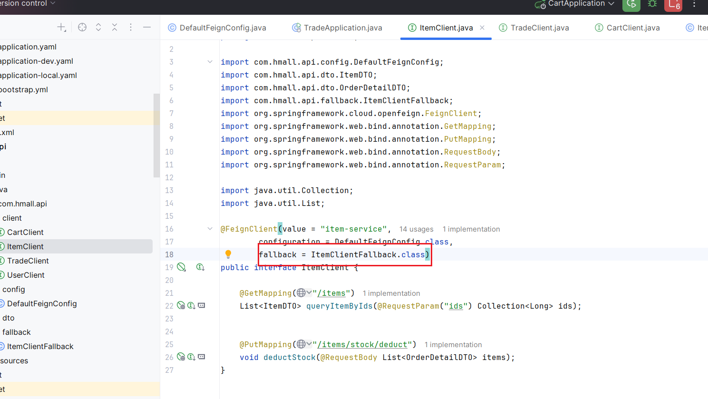Click ItemClientFallback.class on line 18
The height and width of the screenshot is (399, 708).
point(368,254)
